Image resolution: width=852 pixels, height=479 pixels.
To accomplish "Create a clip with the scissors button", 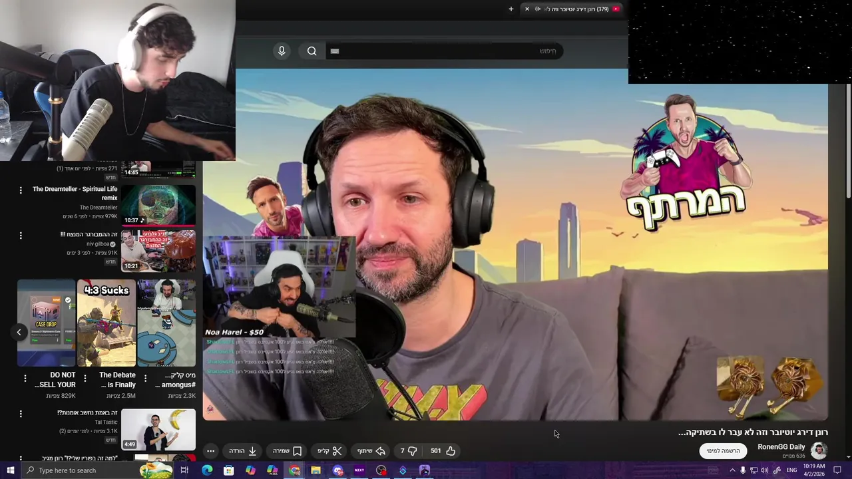I will tap(329, 451).
